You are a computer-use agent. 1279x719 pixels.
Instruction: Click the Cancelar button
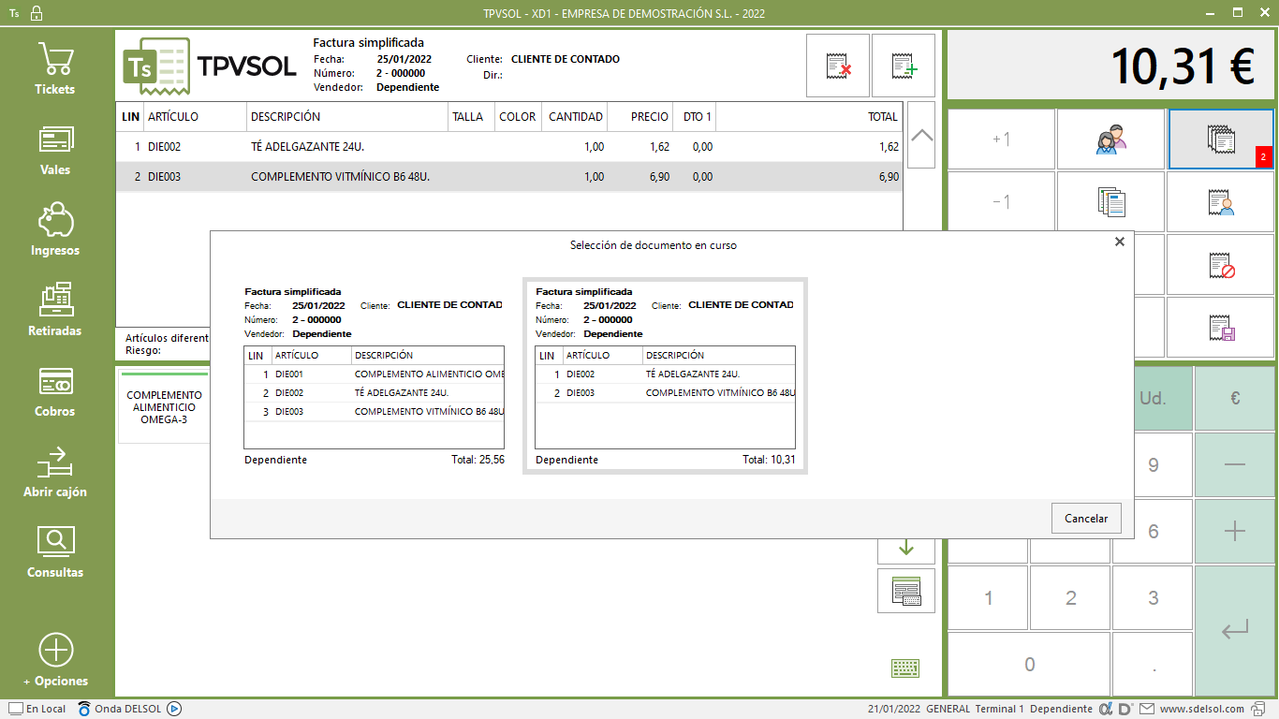pos(1086,518)
